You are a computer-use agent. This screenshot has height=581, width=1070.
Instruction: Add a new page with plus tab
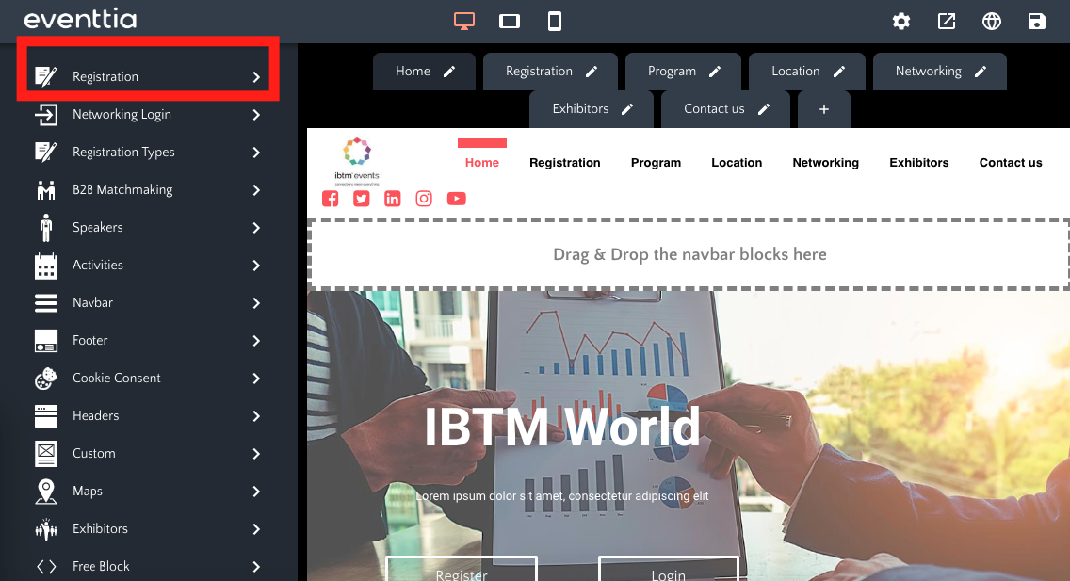(x=824, y=109)
